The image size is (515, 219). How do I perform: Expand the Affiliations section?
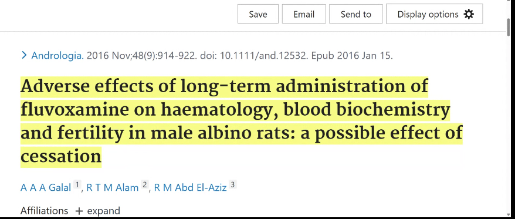[97, 211]
